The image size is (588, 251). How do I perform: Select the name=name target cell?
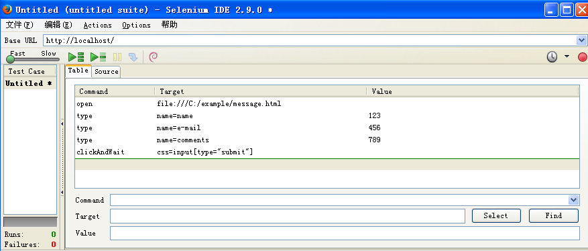(x=175, y=116)
